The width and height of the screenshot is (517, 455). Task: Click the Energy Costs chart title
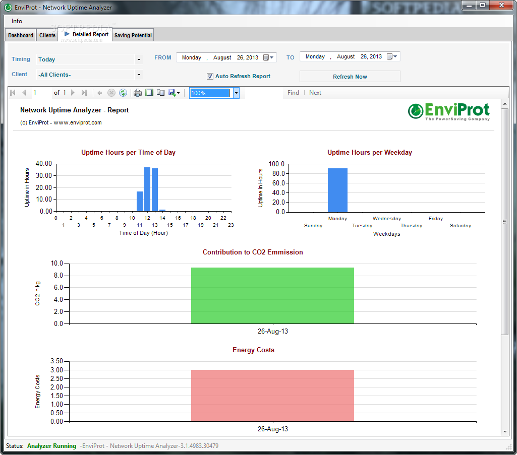pyautogui.click(x=253, y=350)
